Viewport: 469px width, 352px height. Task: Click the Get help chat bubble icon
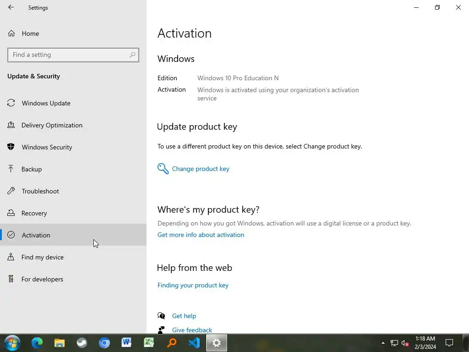tap(161, 315)
